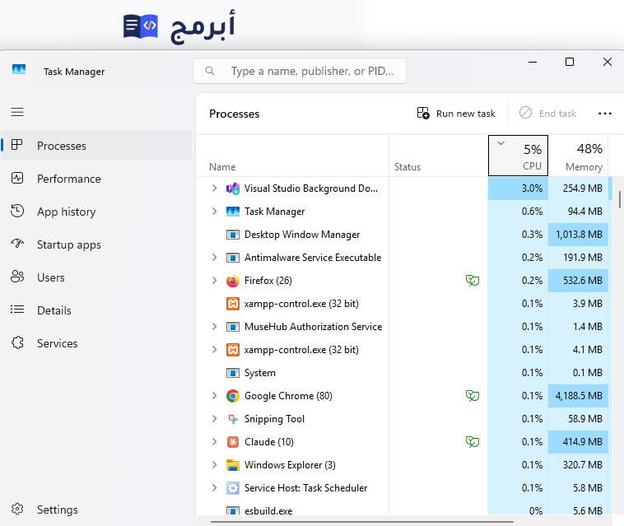Open Settings from the sidebar
This screenshot has width=624, height=526.
96,510
